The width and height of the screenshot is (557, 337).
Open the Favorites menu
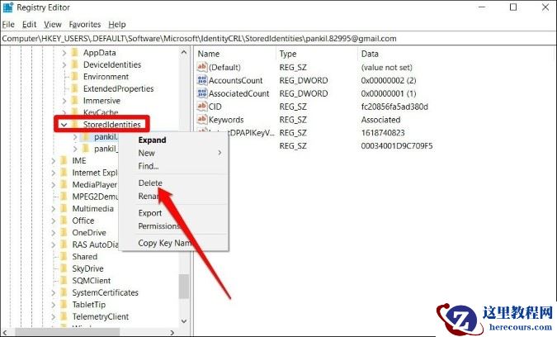pyautogui.click(x=85, y=25)
